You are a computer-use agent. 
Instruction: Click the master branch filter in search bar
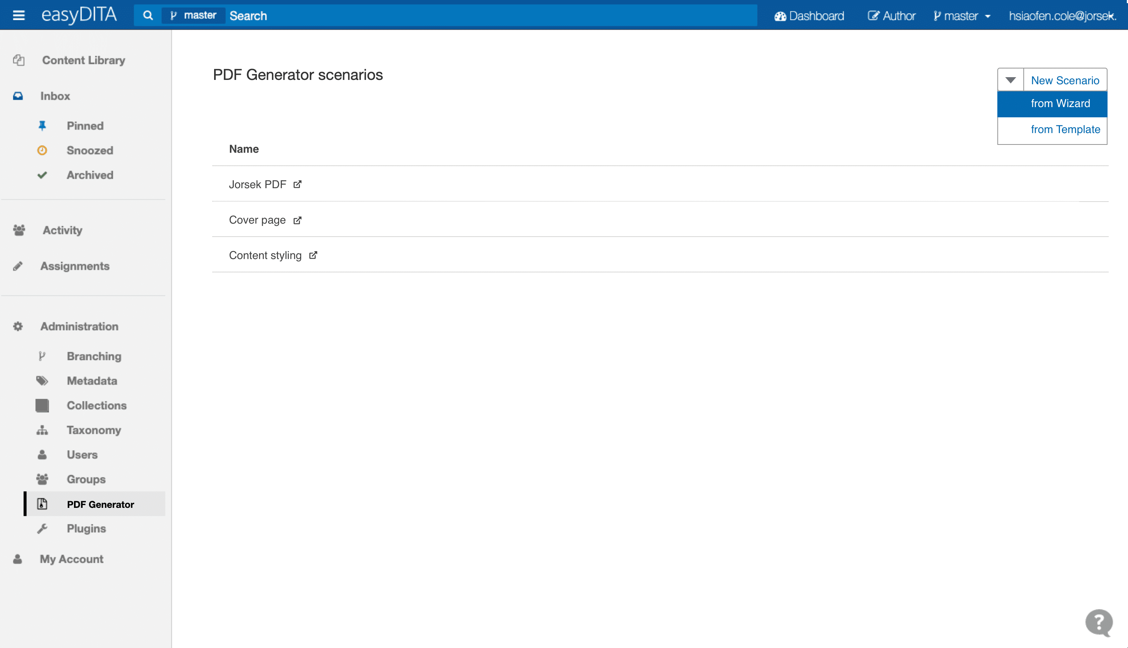pos(194,16)
